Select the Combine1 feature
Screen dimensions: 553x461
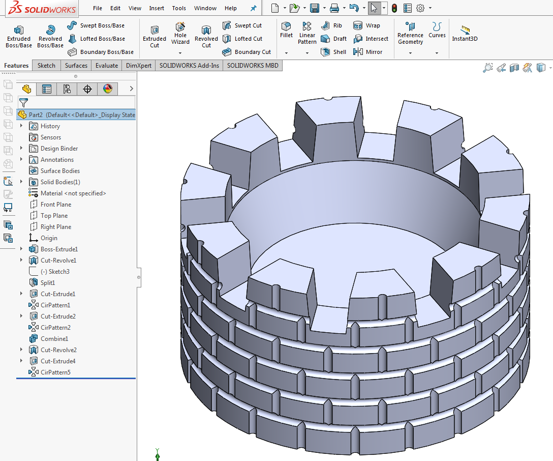[49, 339]
